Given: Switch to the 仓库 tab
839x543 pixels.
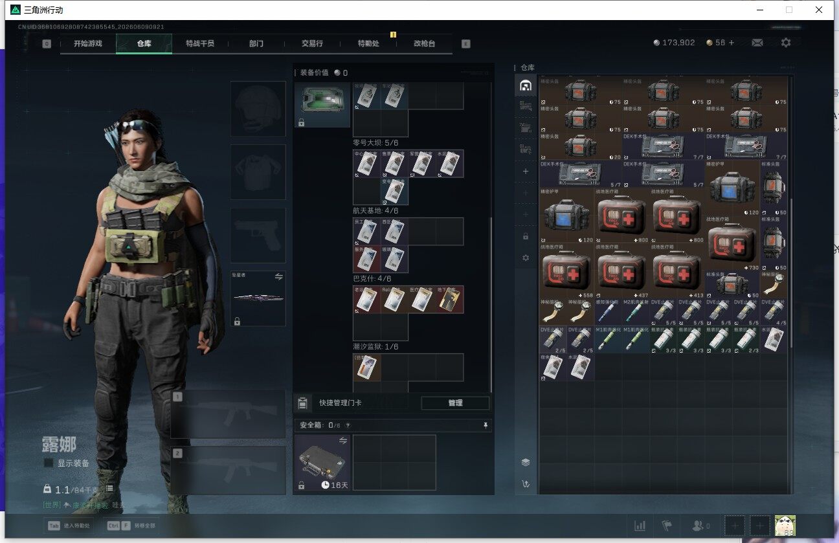Looking at the screenshot, I should click(144, 43).
